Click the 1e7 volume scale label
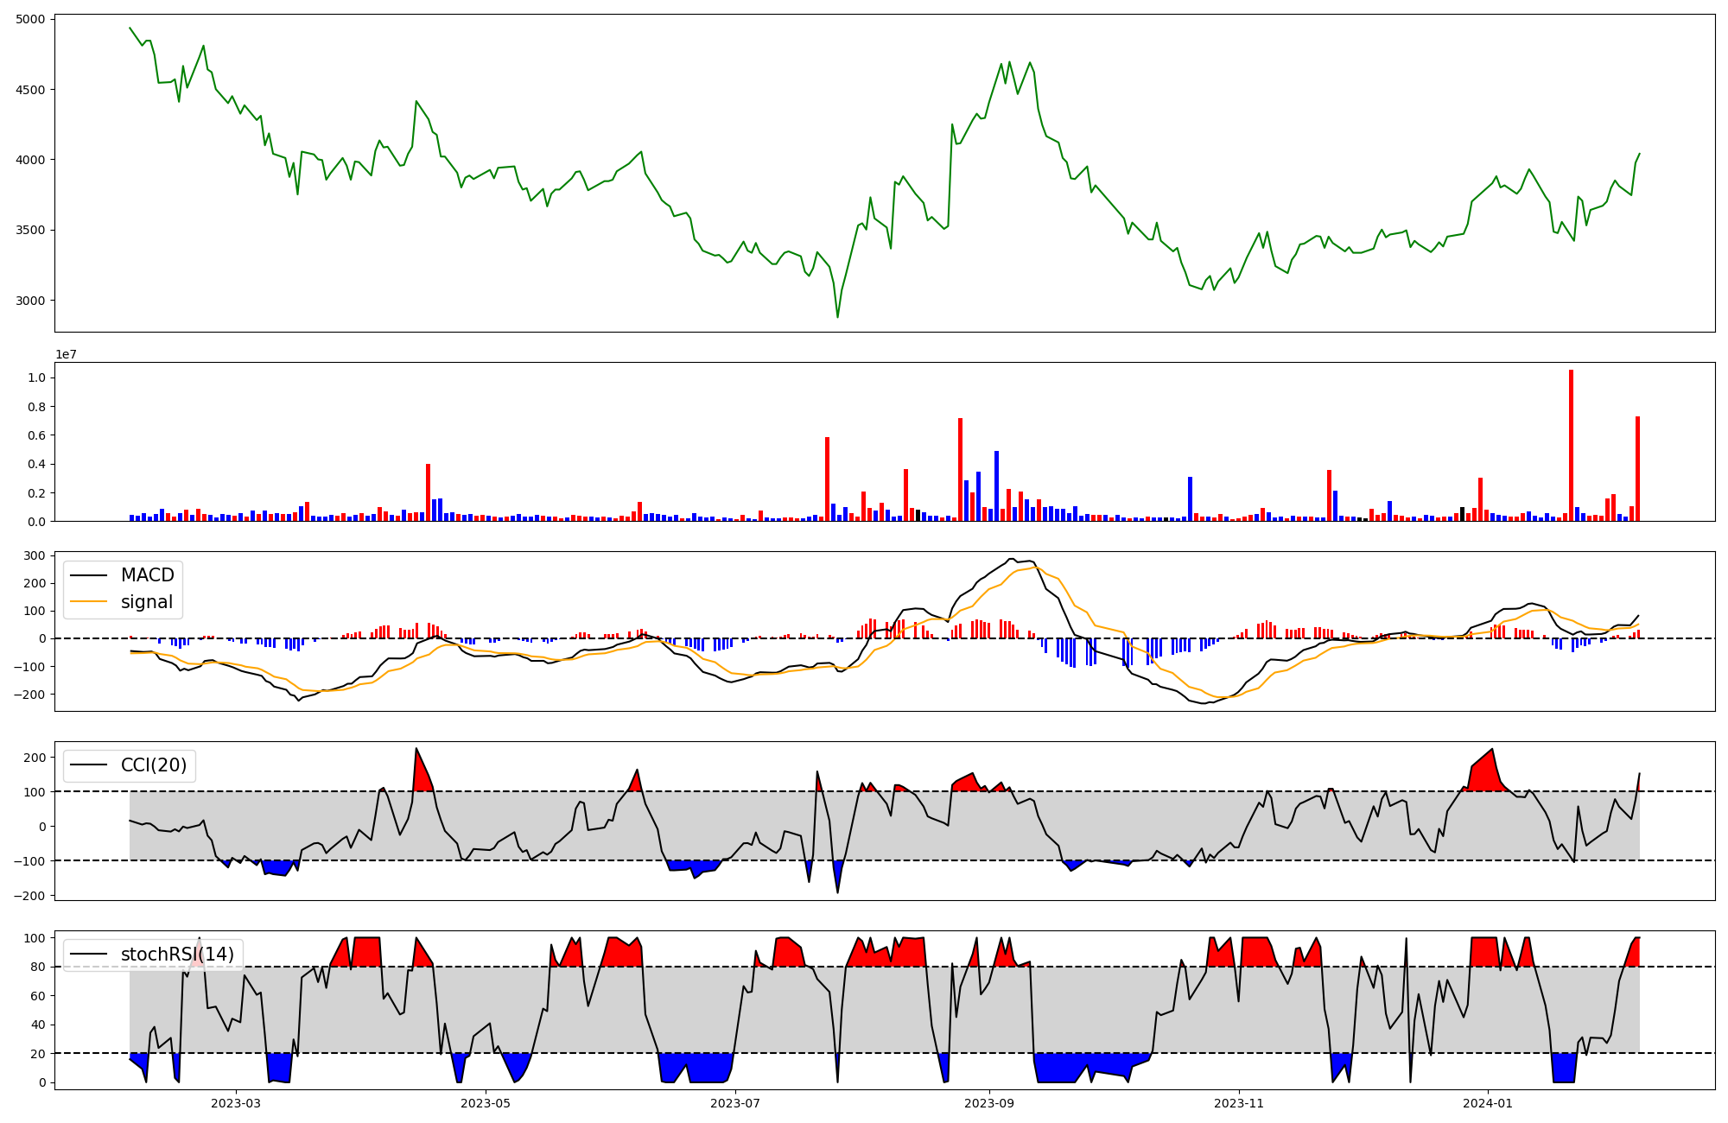The image size is (1728, 1123). coord(68,354)
